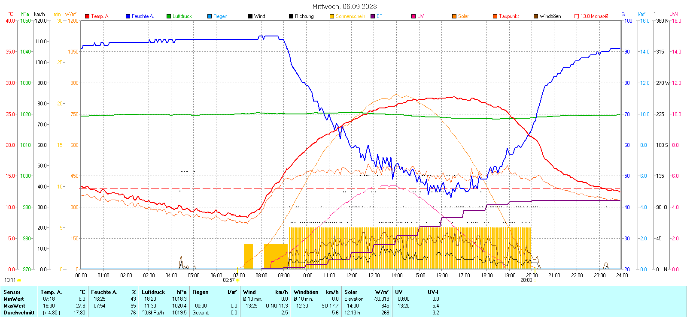Click the sunset icon next to 20:08
Viewport: 687px width, 317px height.
535,280
